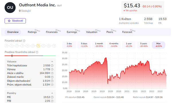Select financial health score circle 9
This screenshot has height=103, width=172.
click(x=54, y=46)
